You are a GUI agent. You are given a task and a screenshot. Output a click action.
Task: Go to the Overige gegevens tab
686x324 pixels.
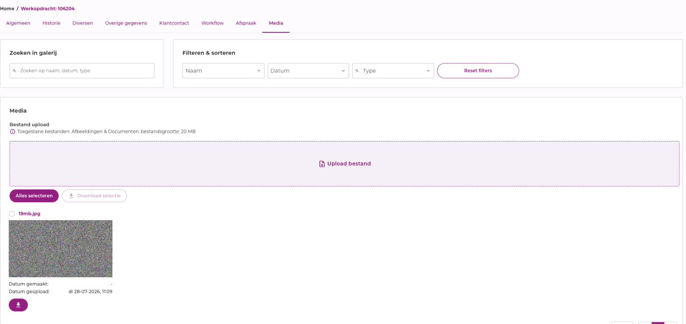[x=126, y=23]
